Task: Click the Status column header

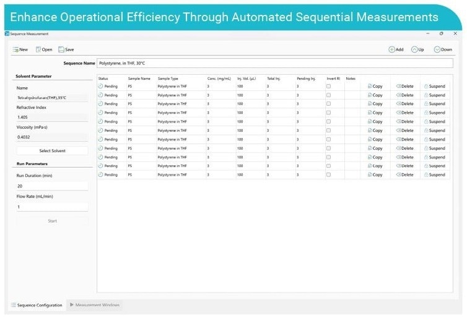Action: pos(103,79)
